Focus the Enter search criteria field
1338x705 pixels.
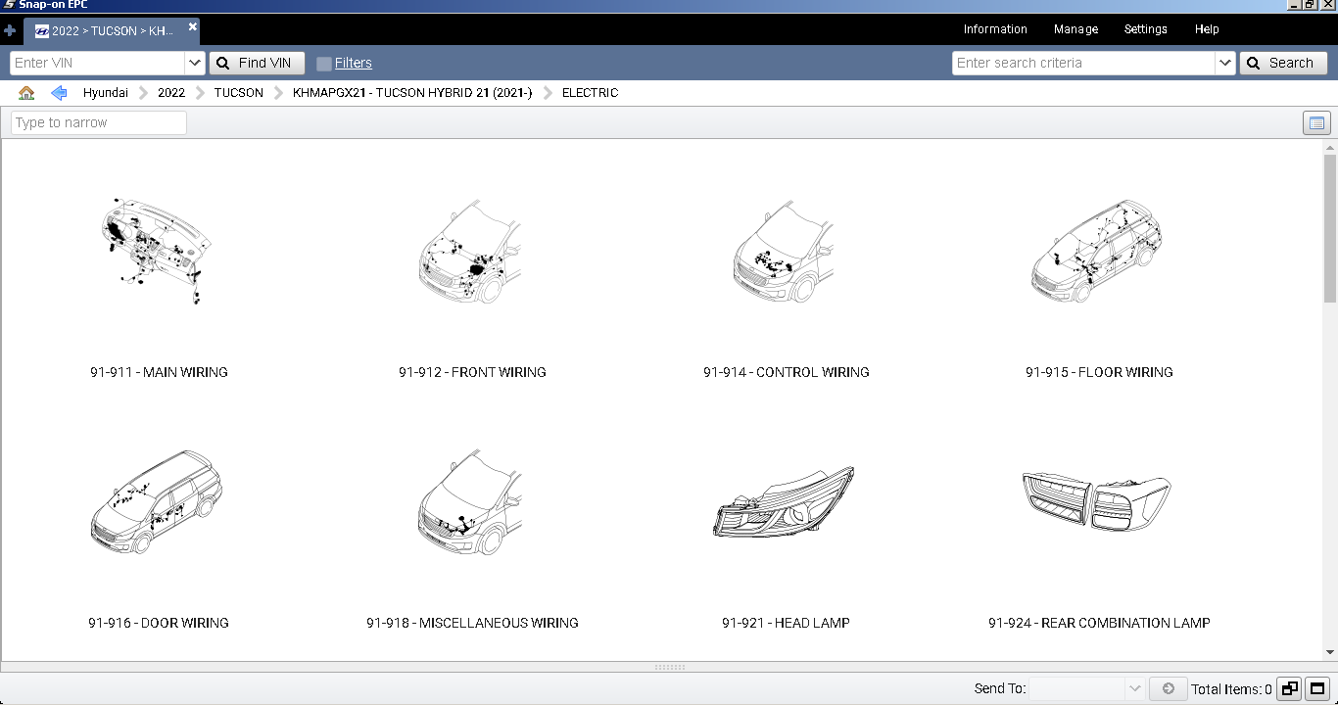[x=1083, y=63]
